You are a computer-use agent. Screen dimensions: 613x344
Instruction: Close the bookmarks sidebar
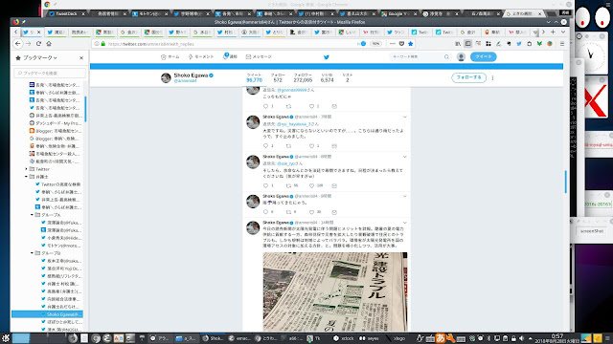point(81,57)
